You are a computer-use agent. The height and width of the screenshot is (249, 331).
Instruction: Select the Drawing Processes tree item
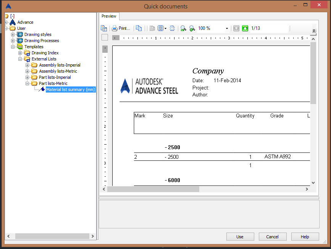click(x=42, y=41)
